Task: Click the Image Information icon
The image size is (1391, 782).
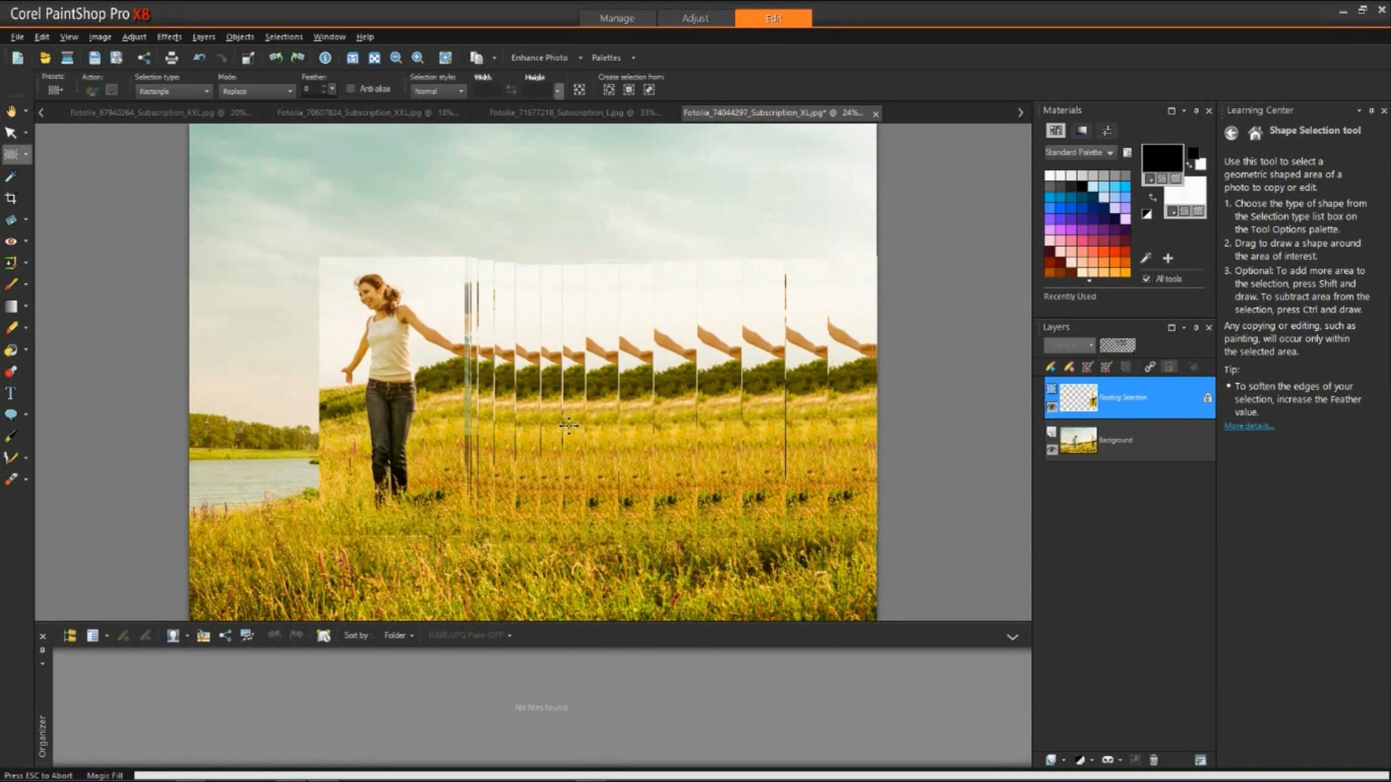Action: pos(325,58)
